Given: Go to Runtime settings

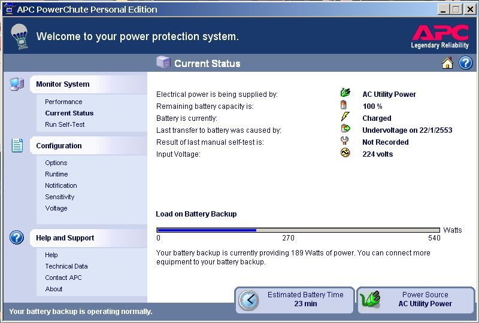Looking at the screenshot, I should 56,174.
